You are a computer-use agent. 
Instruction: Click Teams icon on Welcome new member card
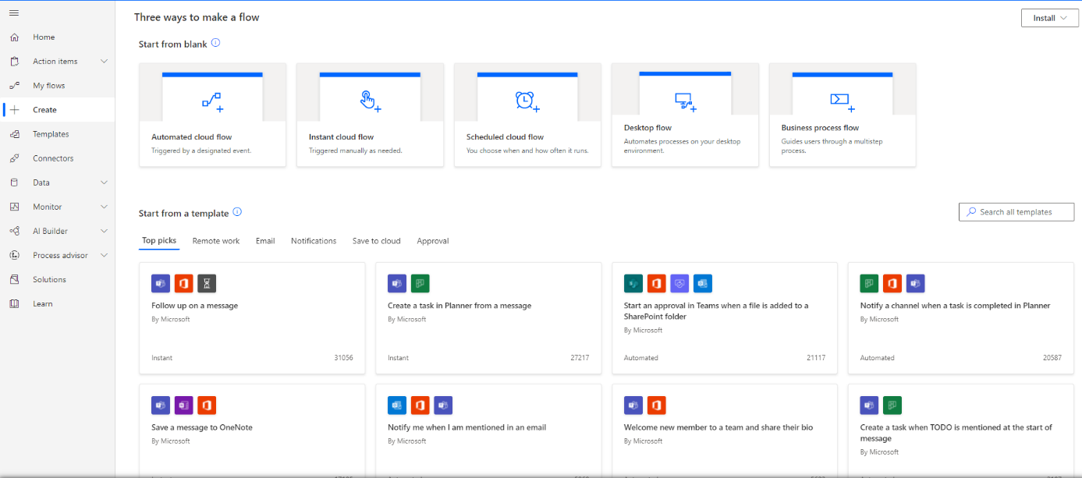[x=633, y=405]
